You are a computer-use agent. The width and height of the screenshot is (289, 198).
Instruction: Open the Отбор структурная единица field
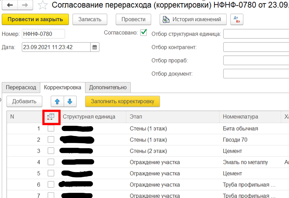(x=256, y=34)
